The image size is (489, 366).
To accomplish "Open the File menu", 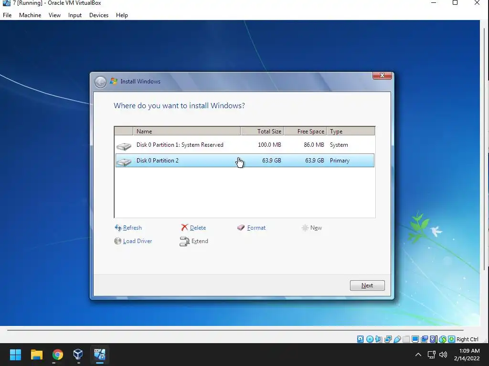I will 7,15.
